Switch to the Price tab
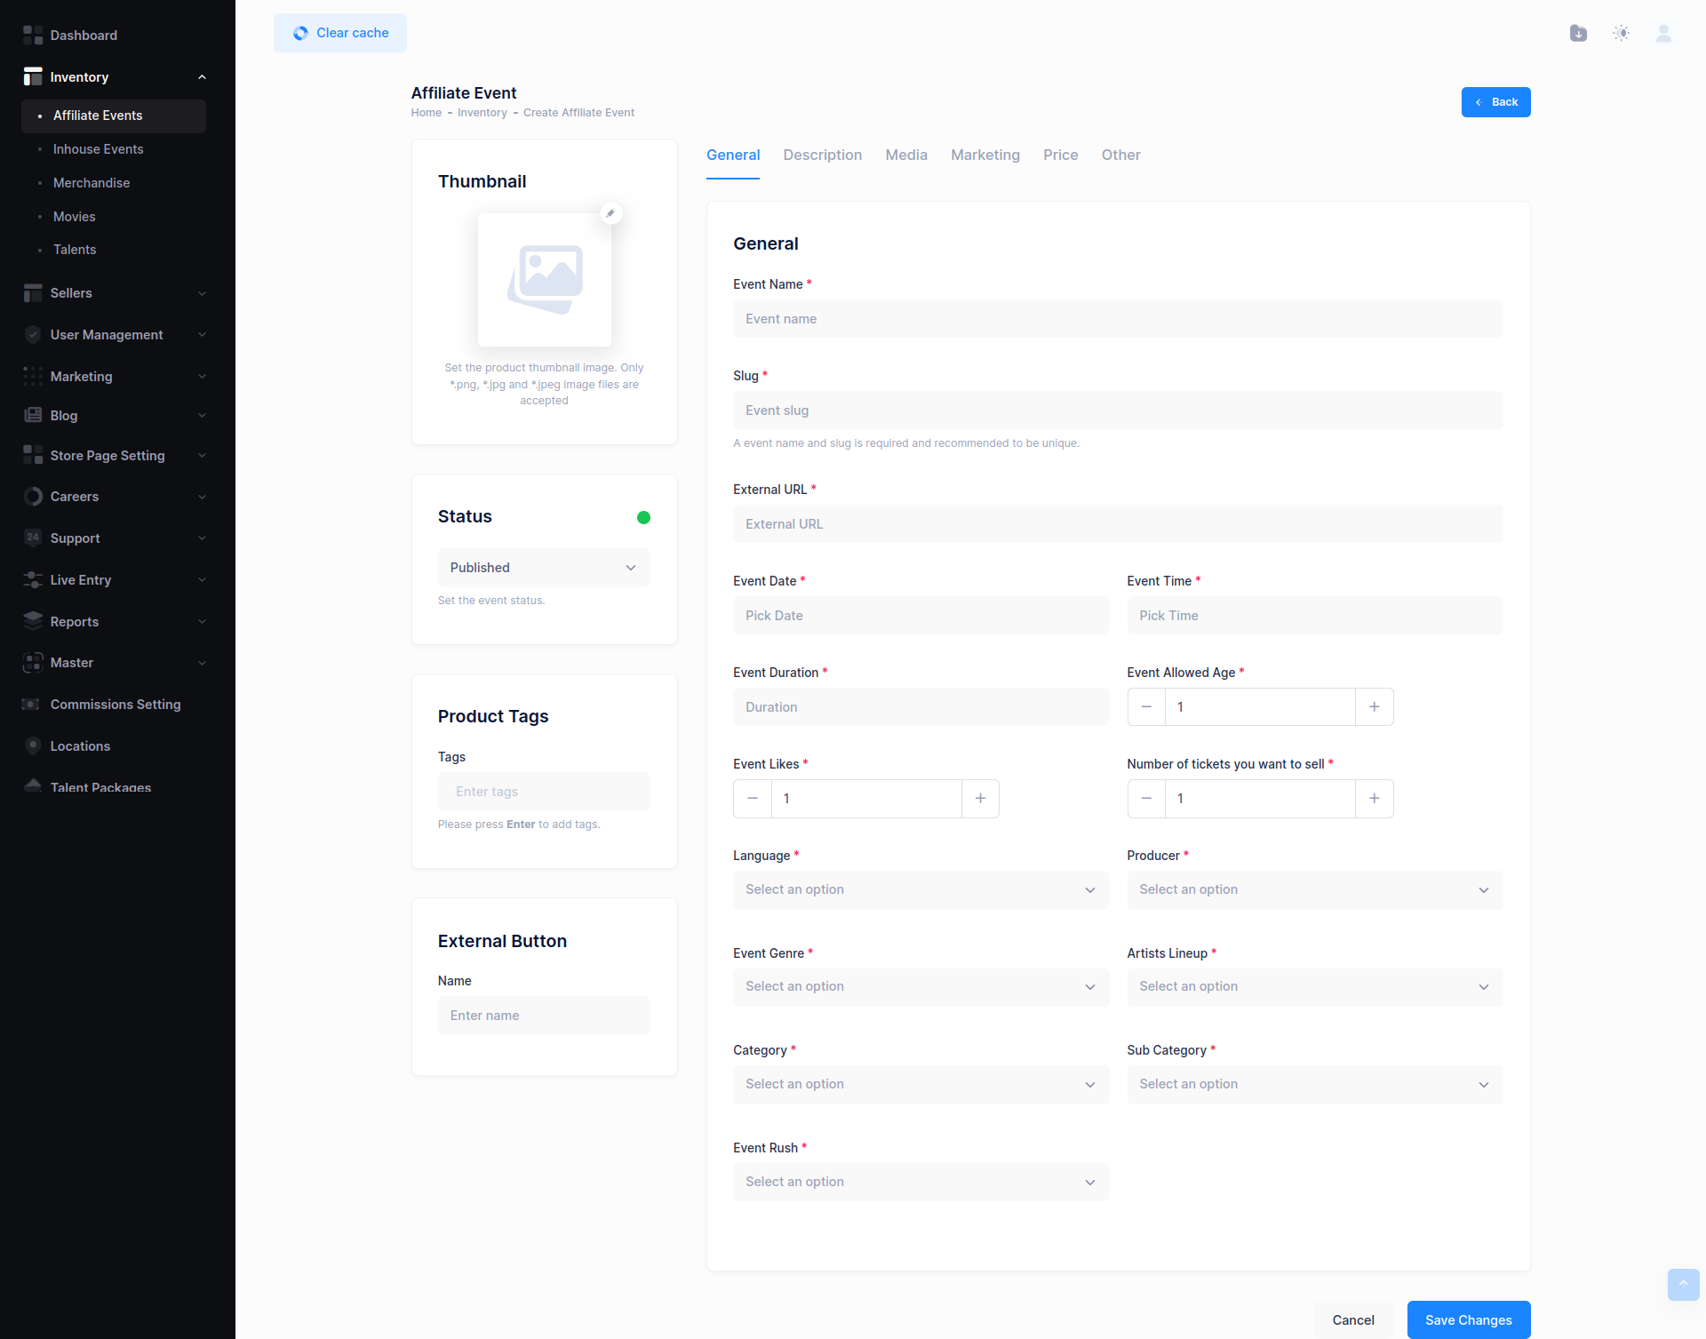 coord(1060,155)
